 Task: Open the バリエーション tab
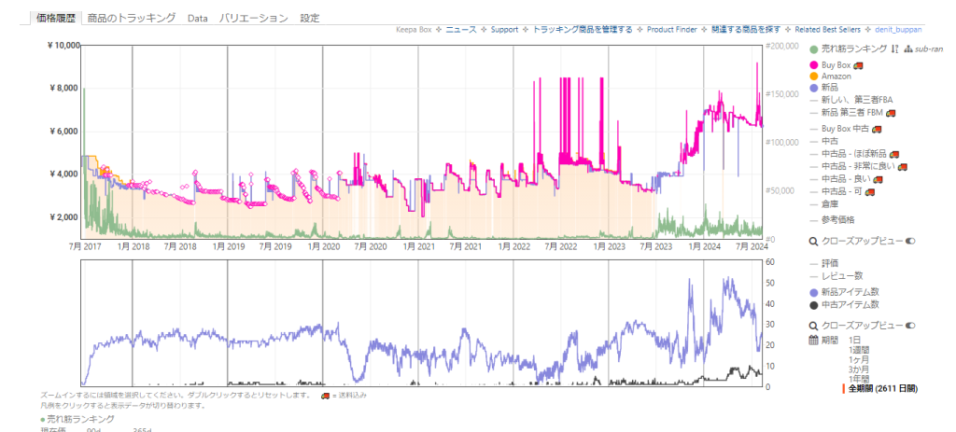click(x=253, y=18)
